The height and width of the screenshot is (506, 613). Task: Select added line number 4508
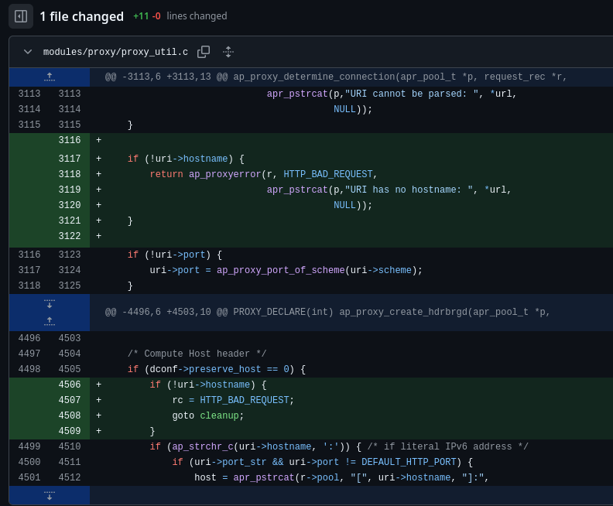[69, 415]
